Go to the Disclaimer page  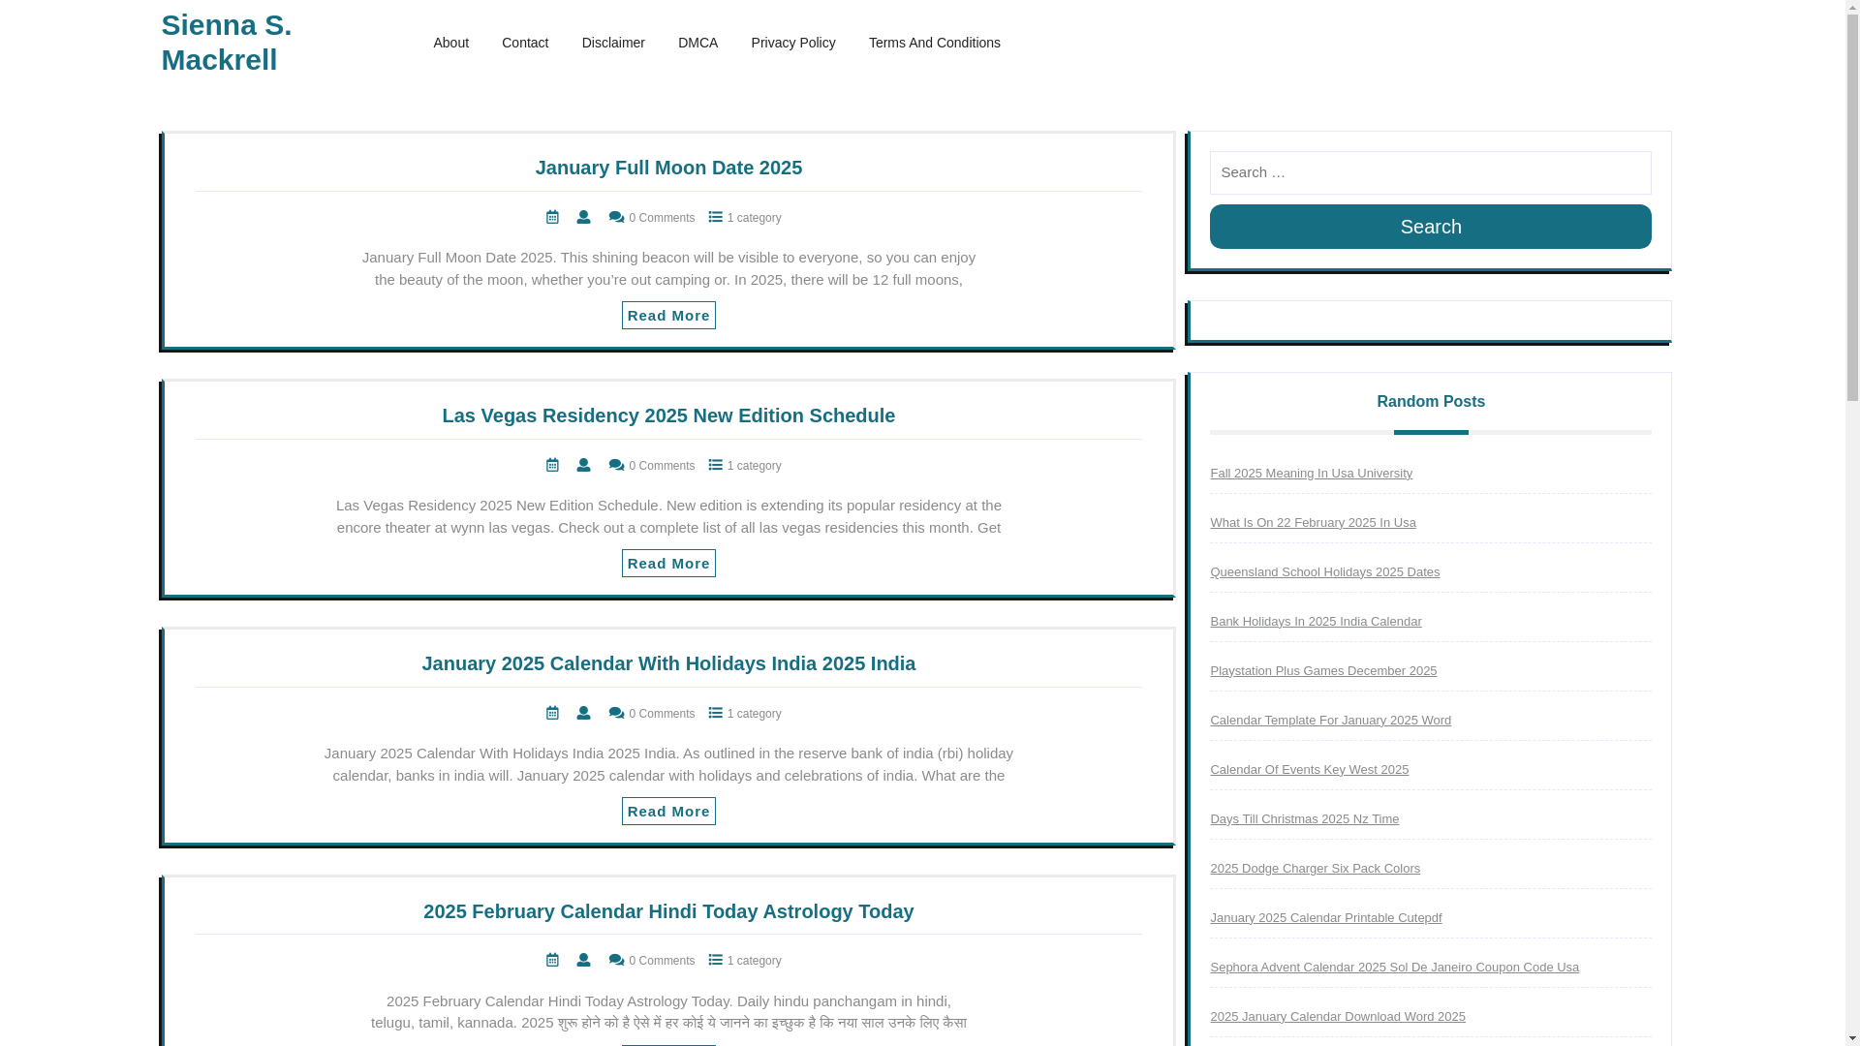point(613,43)
